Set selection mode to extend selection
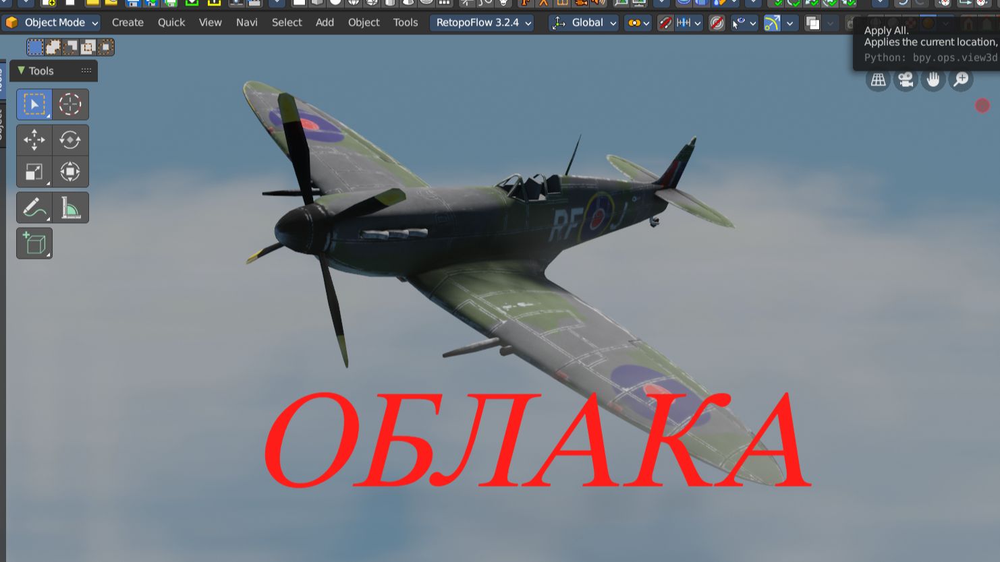The width and height of the screenshot is (1000, 562). point(53,47)
